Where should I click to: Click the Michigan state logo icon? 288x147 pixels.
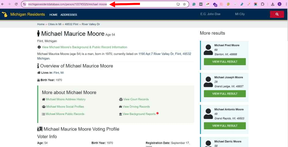tap(4, 14)
